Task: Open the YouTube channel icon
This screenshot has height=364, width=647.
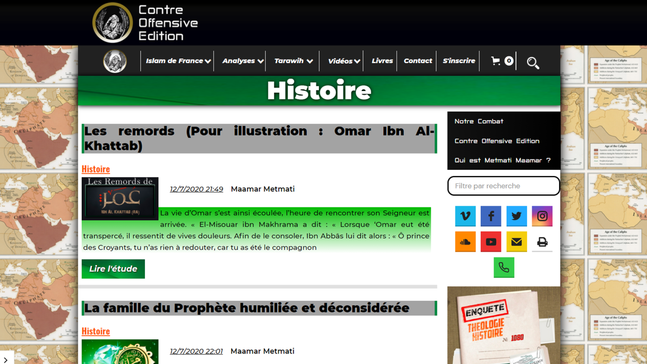Action: pyautogui.click(x=491, y=242)
